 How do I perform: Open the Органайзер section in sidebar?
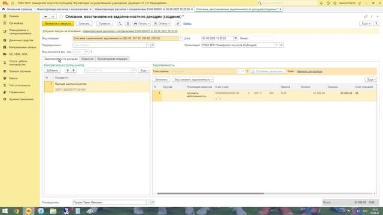pos(16,23)
